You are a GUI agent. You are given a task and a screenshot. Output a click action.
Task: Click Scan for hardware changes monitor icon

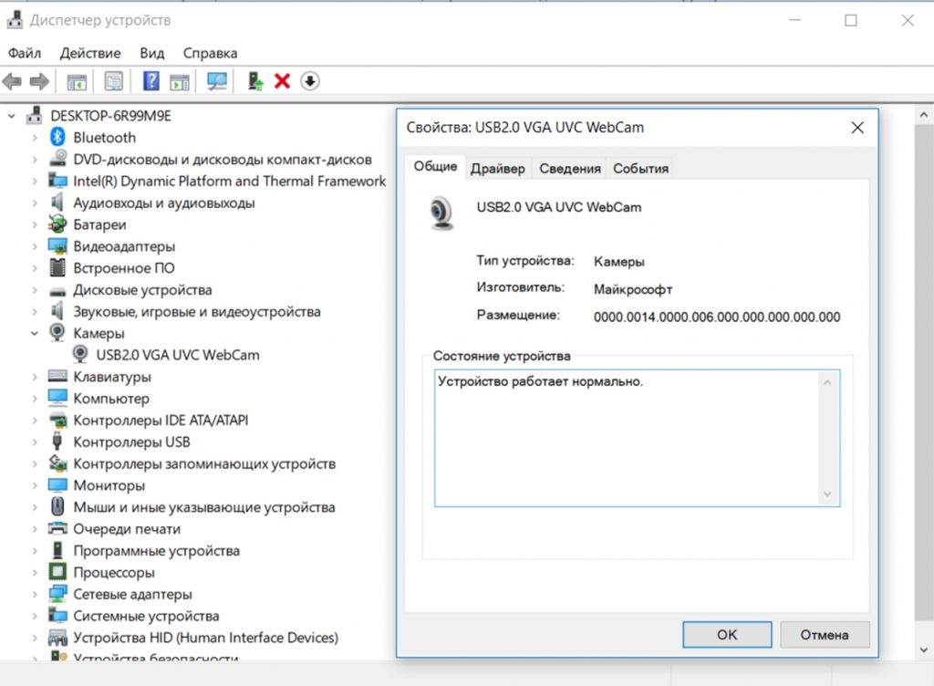pyautogui.click(x=217, y=81)
